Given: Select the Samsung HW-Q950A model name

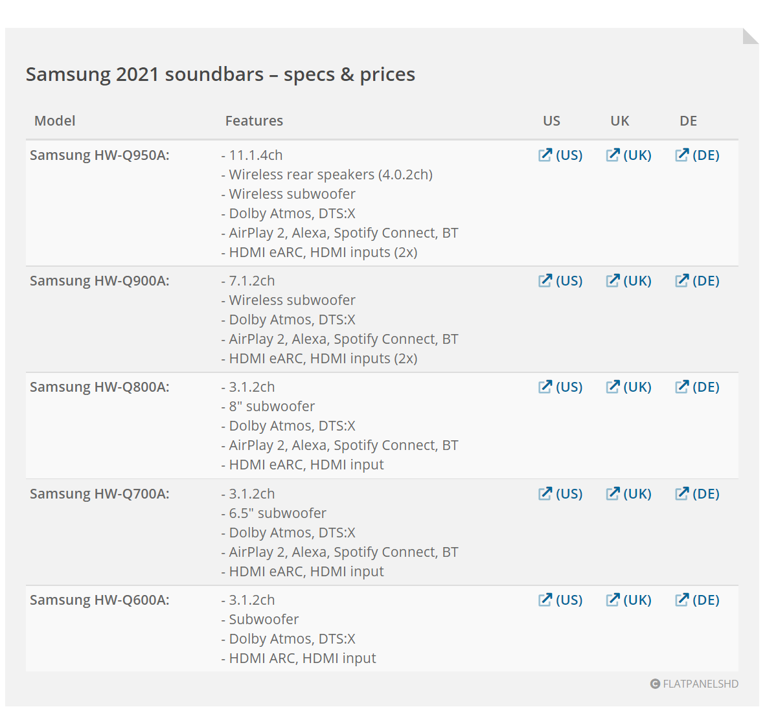Looking at the screenshot, I should tap(99, 155).
